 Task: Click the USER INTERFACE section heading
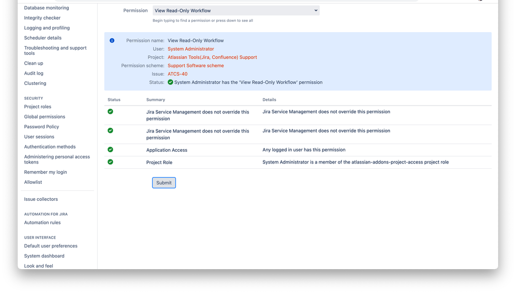point(40,238)
